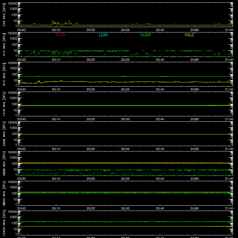The image size is (238, 238).
Task: Click 20:30 time label of 245 MHz plot
Action: pyautogui.click(x=125, y=30)
